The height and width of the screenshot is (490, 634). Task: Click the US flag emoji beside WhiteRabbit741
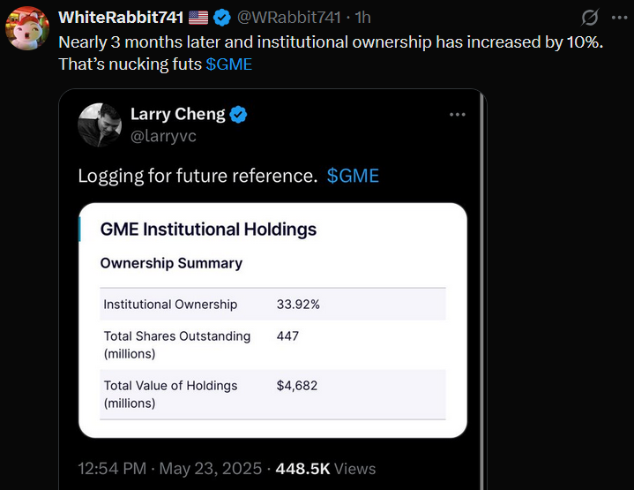point(198,18)
